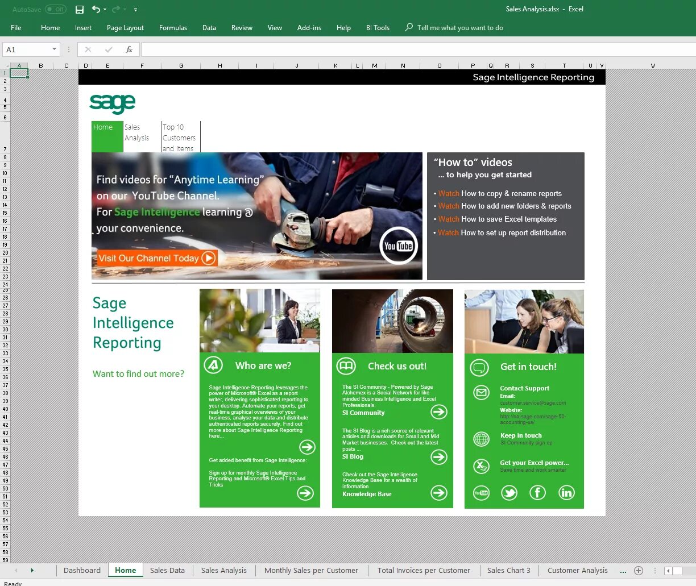Switch to the Insert ribbon tab

(x=83, y=27)
